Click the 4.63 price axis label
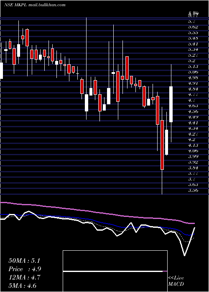209x292 pixels. click(x=193, y=106)
